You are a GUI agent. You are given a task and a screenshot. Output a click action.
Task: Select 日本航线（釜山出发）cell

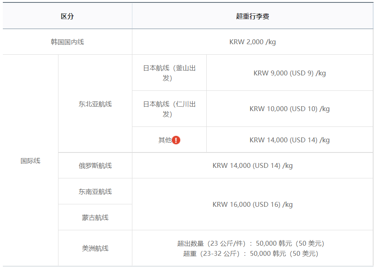pyautogui.click(x=169, y=73)
